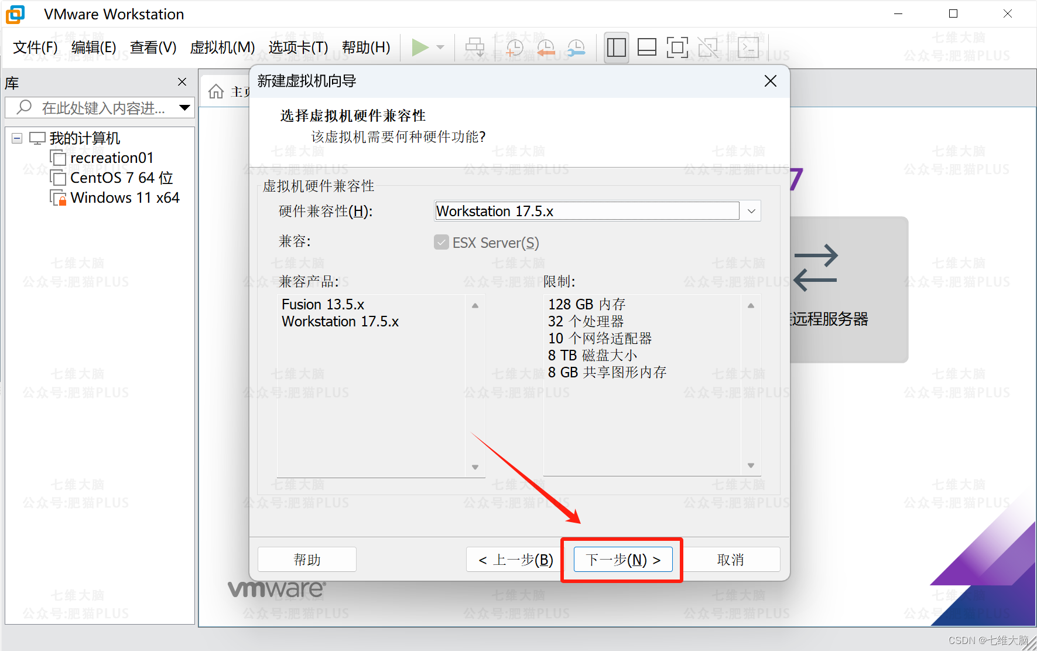Click the 32 个处理器 limit entry

point(586,322)
